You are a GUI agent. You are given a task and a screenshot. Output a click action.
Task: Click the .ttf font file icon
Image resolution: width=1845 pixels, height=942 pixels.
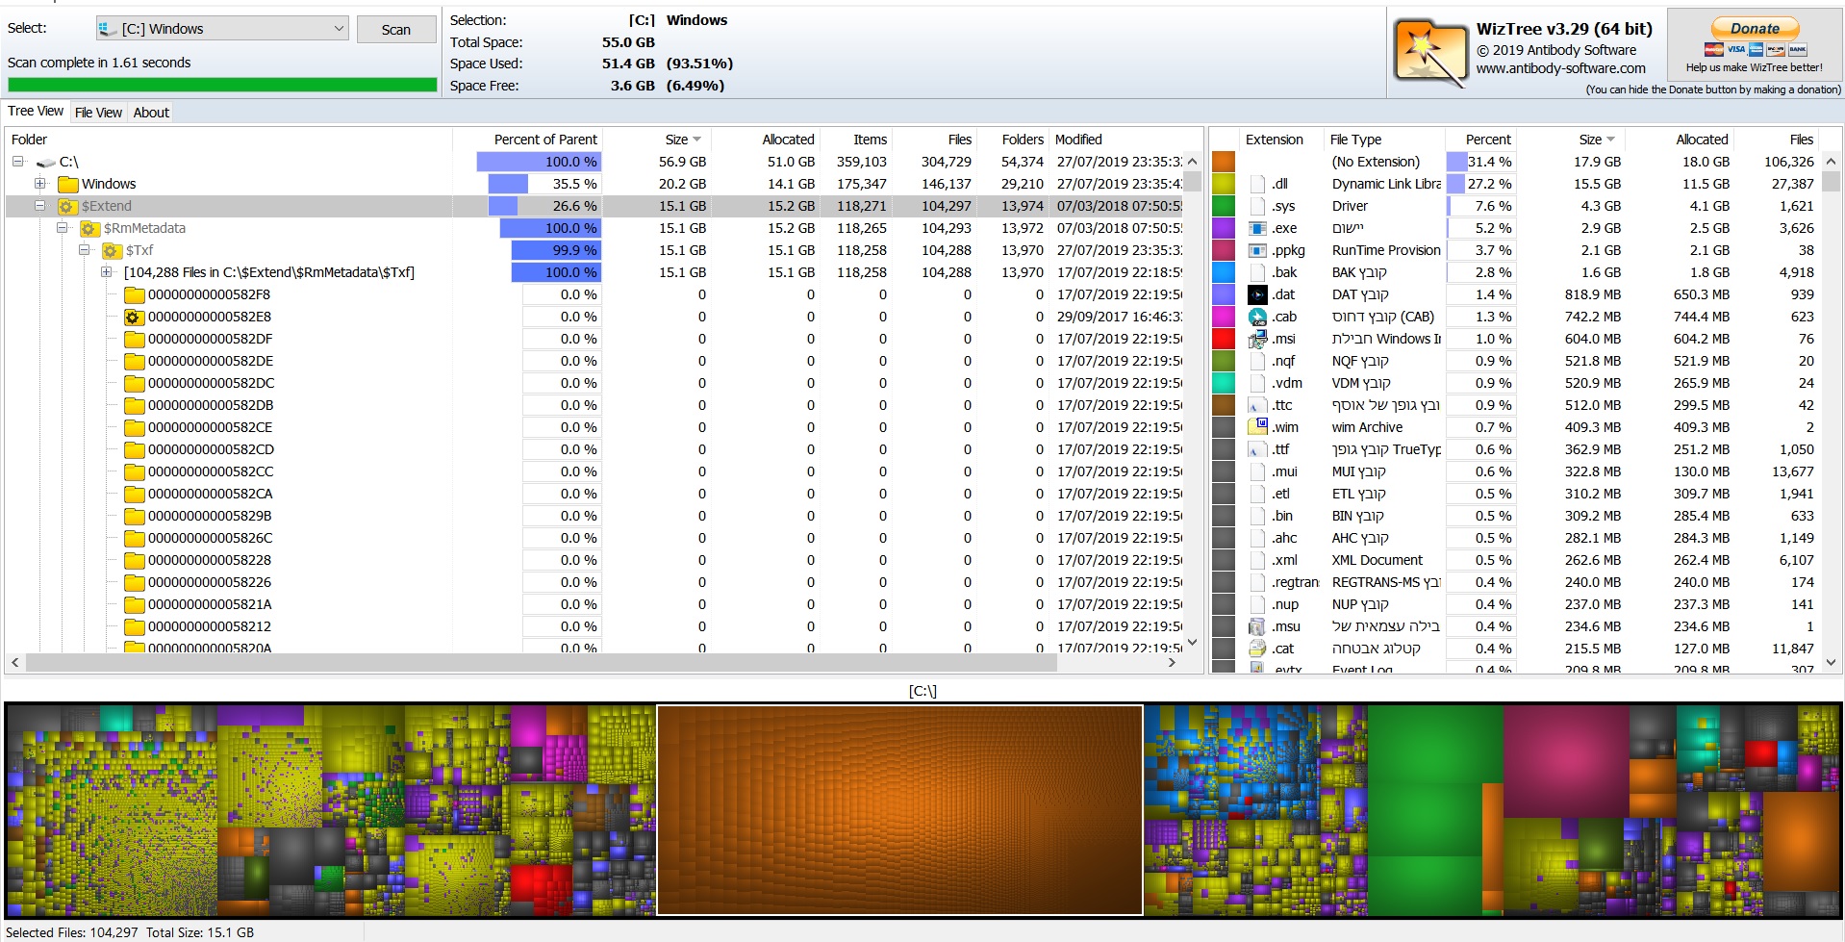pos(1257,449)
